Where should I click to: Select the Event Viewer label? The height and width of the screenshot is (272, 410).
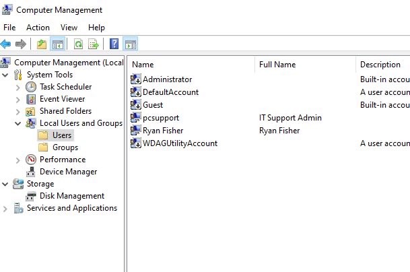62,99
